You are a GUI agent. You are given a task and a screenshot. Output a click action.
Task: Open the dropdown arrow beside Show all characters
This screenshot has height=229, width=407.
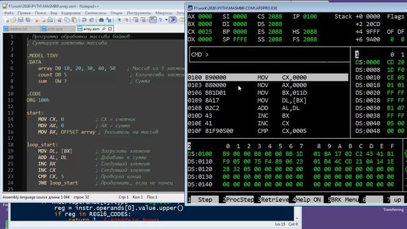pyautogui.click(x=167, y=20)
